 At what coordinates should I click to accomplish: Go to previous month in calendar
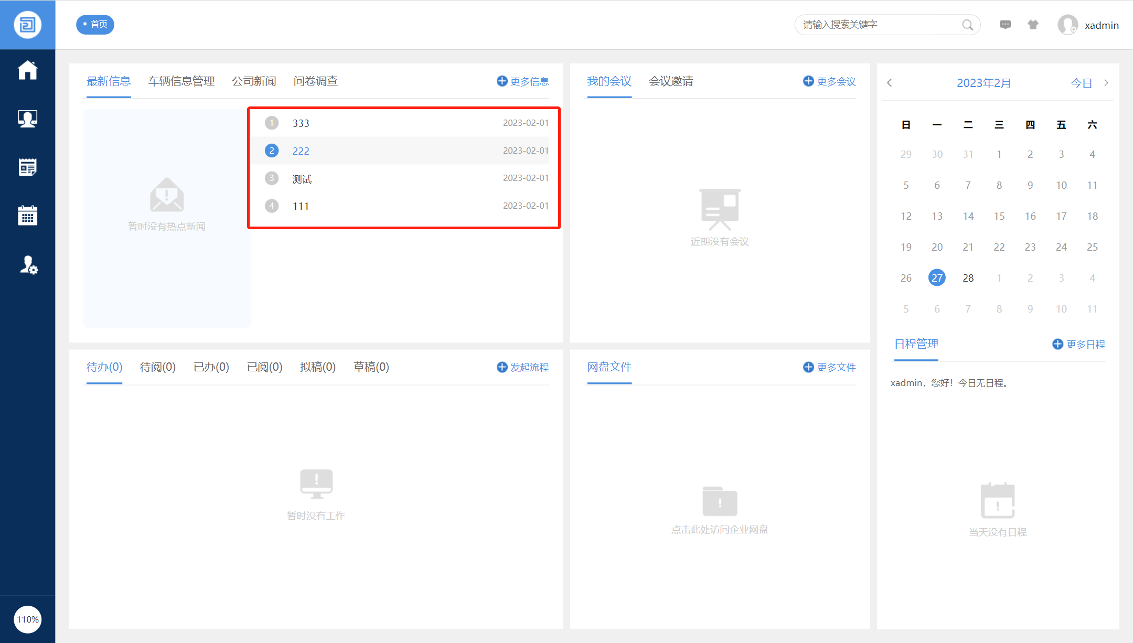coord(890,83)
